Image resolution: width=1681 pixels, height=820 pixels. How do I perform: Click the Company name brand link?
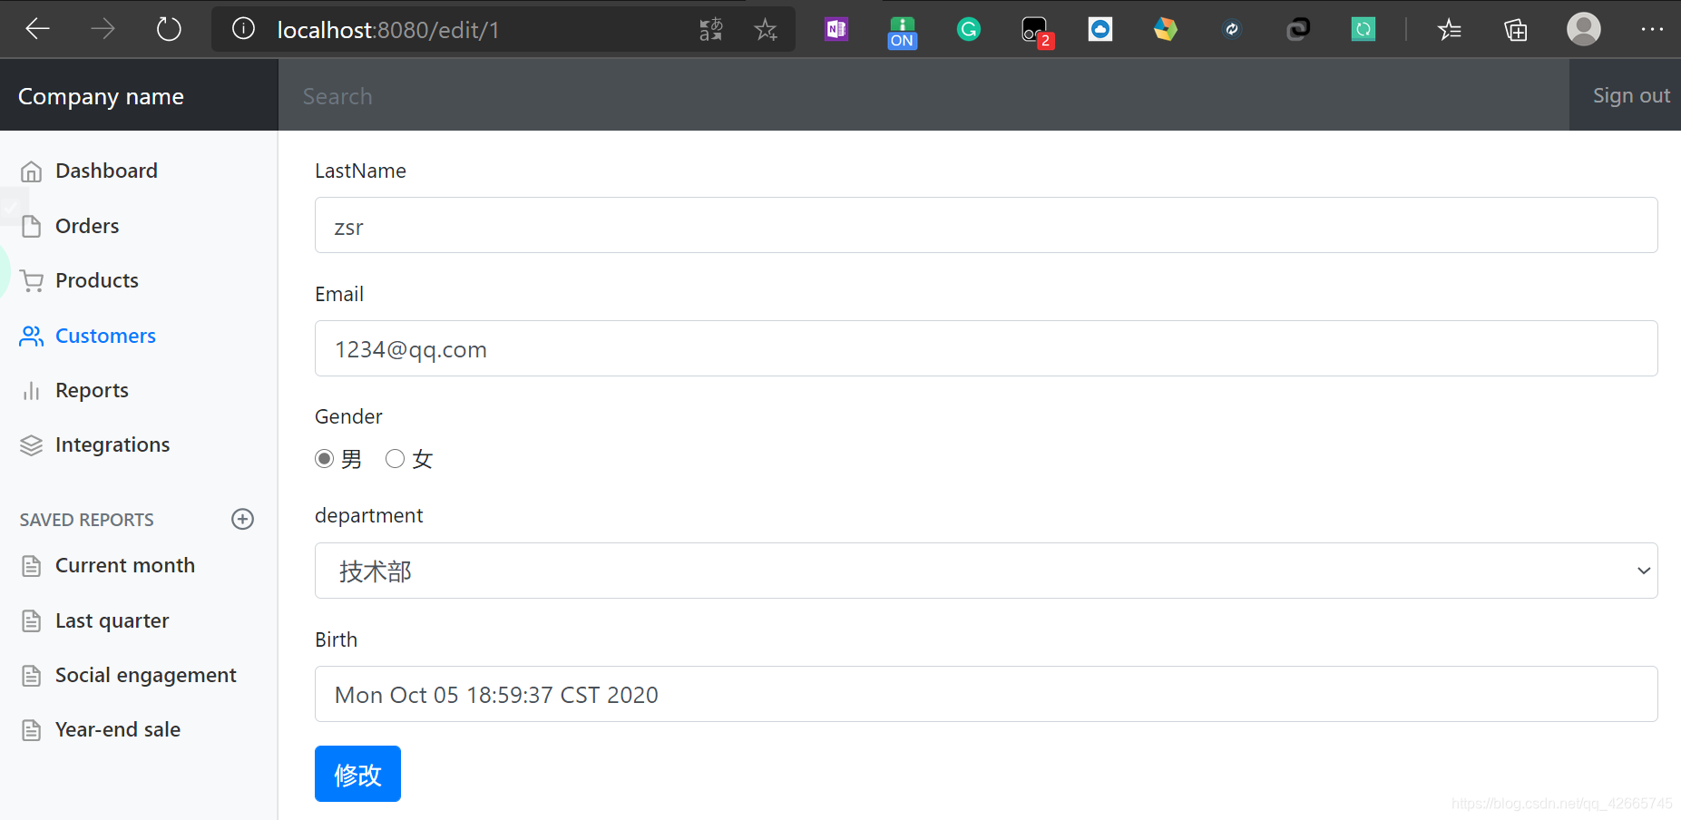[x=101, y=96]
